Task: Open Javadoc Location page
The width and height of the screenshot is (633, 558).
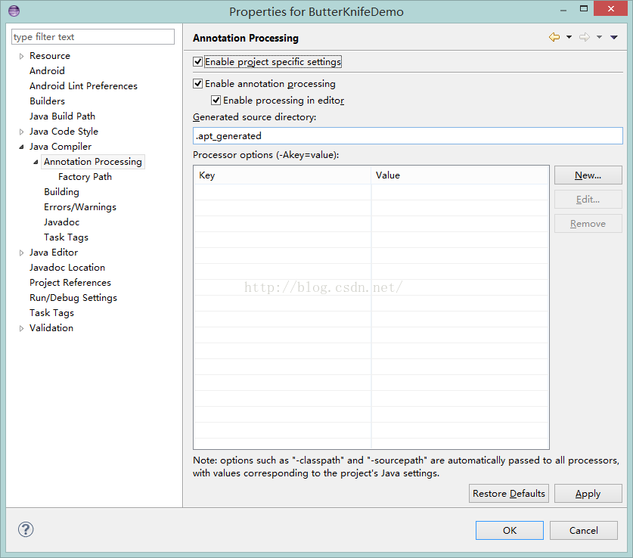Action: [67, 268]
